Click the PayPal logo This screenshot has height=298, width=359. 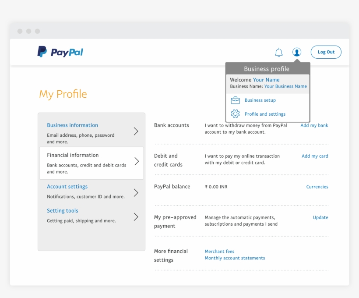pos(60,52)
